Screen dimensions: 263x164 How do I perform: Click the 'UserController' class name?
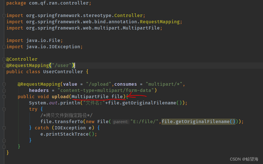click(63, 72)
